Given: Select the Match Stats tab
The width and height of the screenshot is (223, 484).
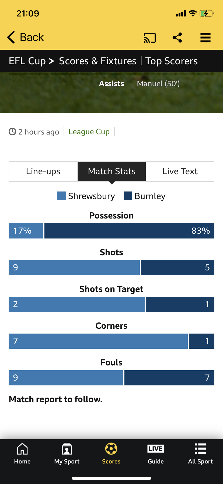Looking at the screenshot, I should click(112, 172).
